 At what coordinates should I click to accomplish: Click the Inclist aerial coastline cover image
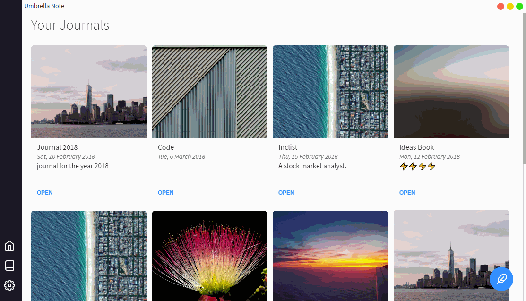[x=330, y=91]
